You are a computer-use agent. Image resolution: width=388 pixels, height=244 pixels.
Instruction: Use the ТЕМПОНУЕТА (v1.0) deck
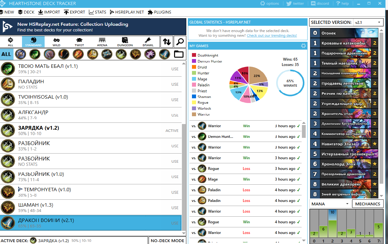175,192
